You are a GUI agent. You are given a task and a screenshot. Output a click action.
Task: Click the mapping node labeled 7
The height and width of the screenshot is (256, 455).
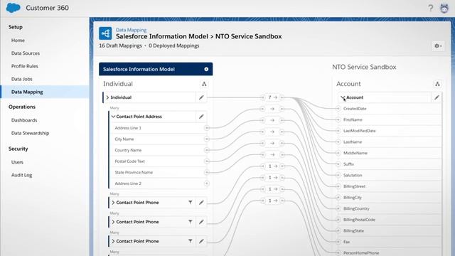(272, 97)
